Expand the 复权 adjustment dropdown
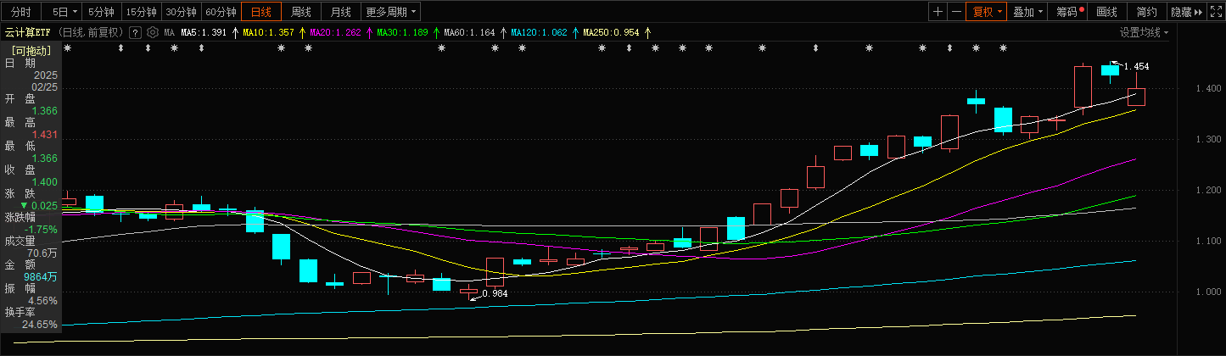Image resolution: width=1226 pixels, height=356 pixels. click(x=988, y=12)
